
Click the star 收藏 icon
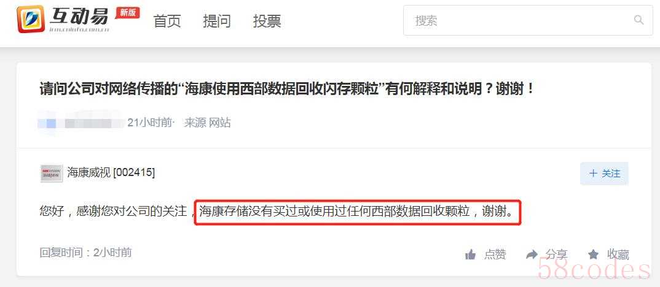593,254
